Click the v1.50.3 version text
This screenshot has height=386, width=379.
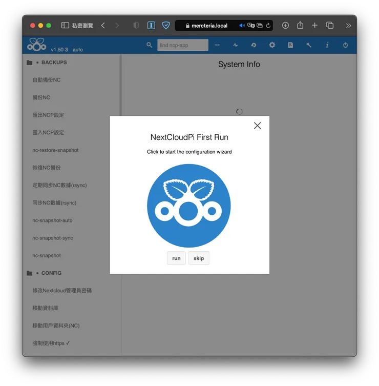[59, 50]
